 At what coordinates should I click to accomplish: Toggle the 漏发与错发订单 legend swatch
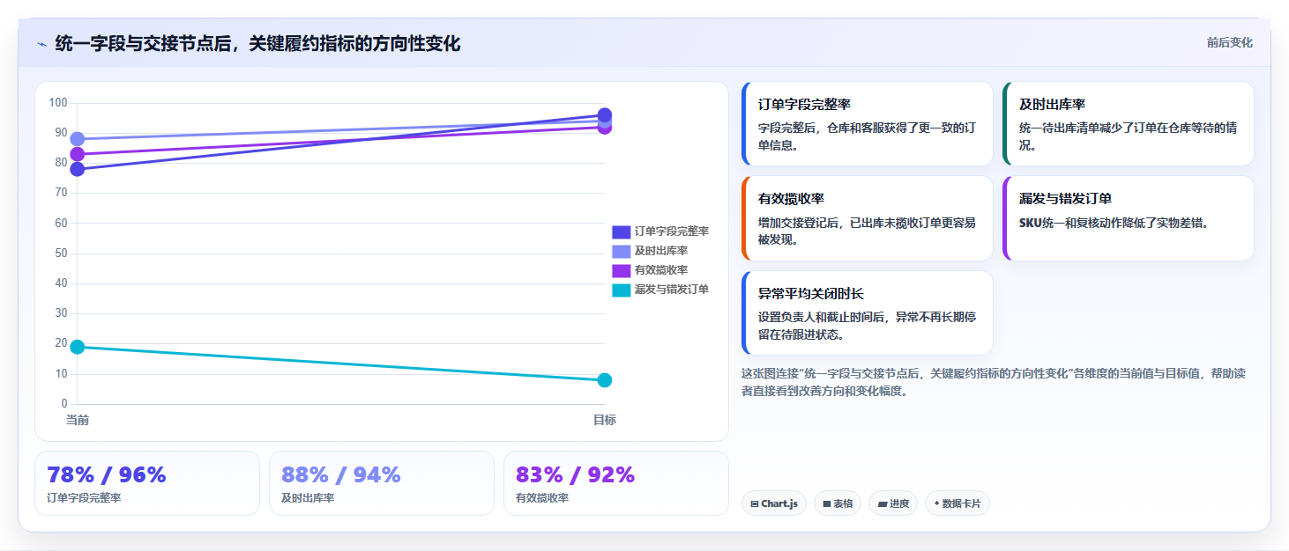click(x=622, y=290)
